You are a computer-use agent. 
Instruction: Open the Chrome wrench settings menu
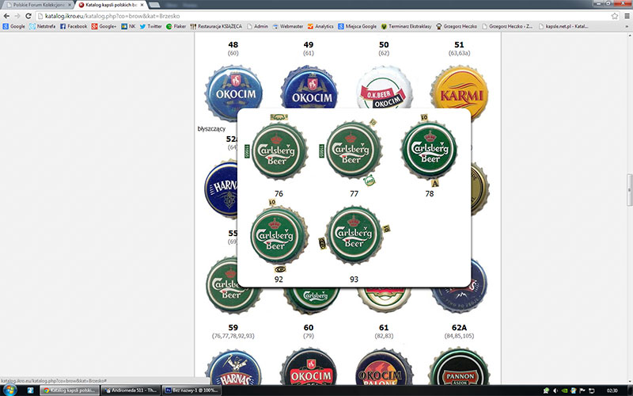point(625,15)
